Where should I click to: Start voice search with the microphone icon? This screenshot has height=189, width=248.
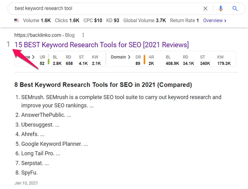[x=221, y=8]
